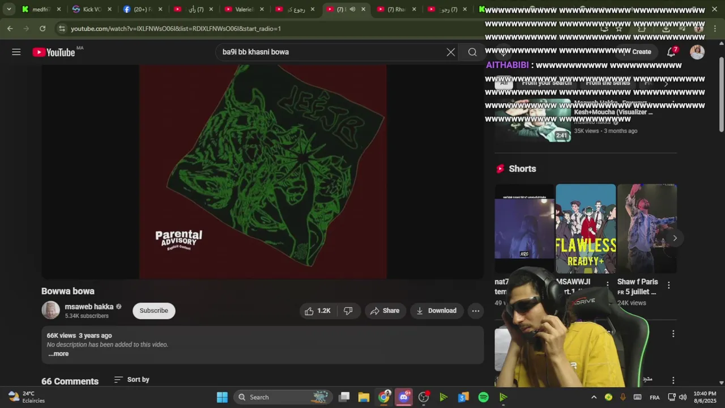Open the tab search dropdown arrow
This screenshot has height=408, width=725.
tap(8, 9)
